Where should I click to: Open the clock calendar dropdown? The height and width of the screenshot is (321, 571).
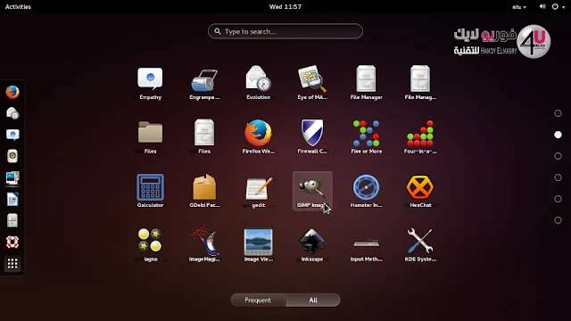(x=285, y=6)
